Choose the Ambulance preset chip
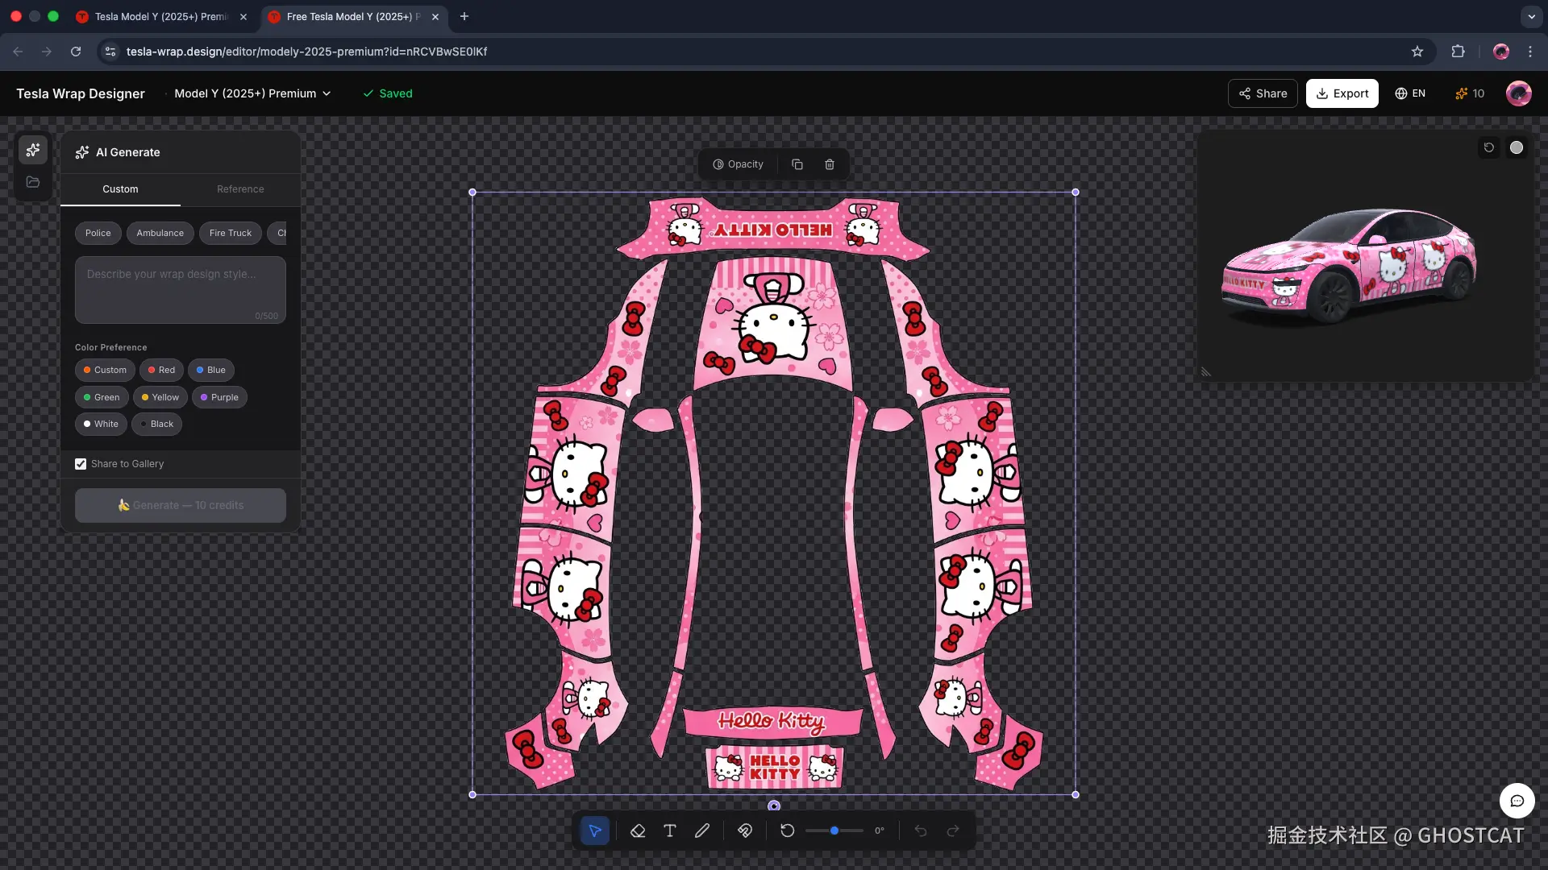The height and width of the screenshot is (870, 1548). (160, 234)
